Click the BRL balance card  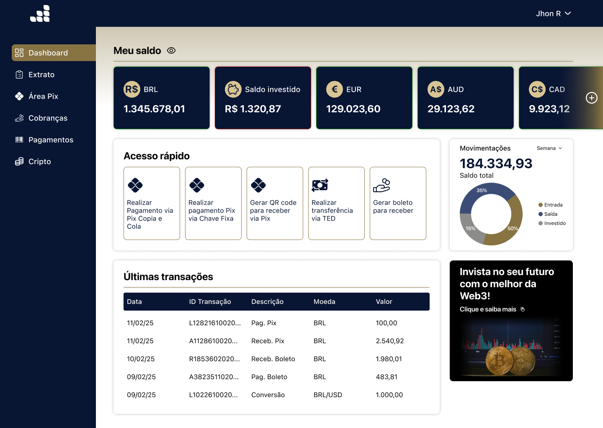pyautogui.click(x=162, y=98)
